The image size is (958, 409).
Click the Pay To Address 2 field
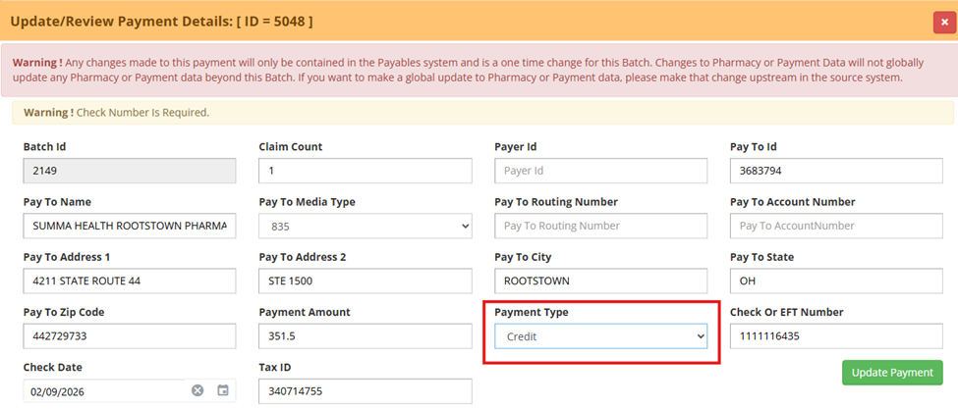click(366, 281)
